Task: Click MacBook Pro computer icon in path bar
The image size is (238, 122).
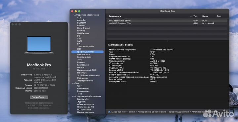Action: pos(109,112)
